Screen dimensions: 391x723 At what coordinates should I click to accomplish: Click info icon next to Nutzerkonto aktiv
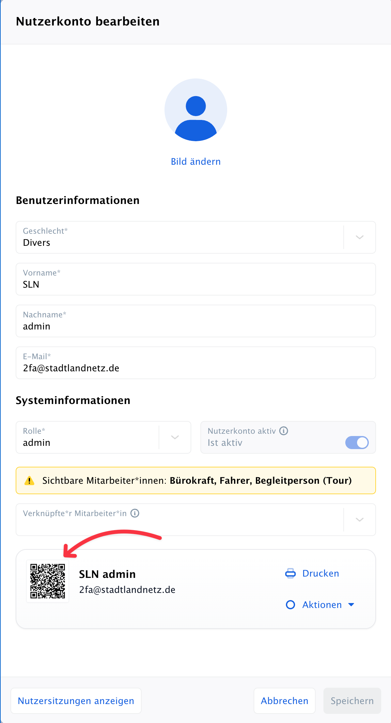pos(284,431)
